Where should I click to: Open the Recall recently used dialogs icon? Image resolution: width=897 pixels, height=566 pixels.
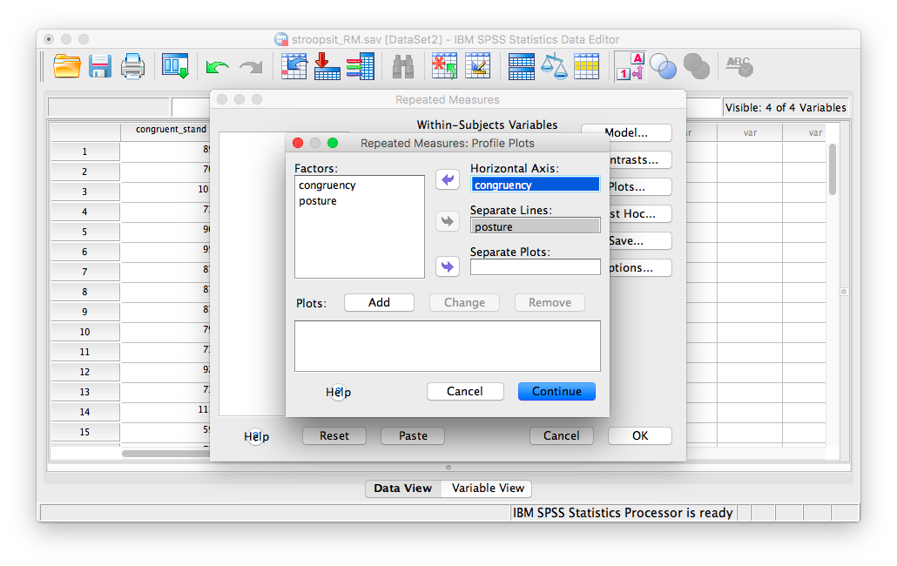[x=175, y=66]
